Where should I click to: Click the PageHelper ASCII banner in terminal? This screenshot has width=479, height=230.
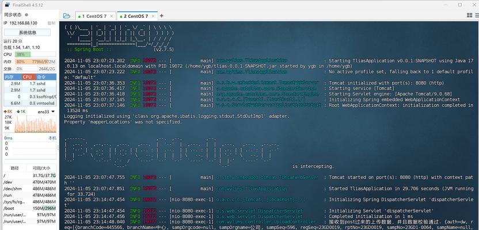click(x=172, y=152)
